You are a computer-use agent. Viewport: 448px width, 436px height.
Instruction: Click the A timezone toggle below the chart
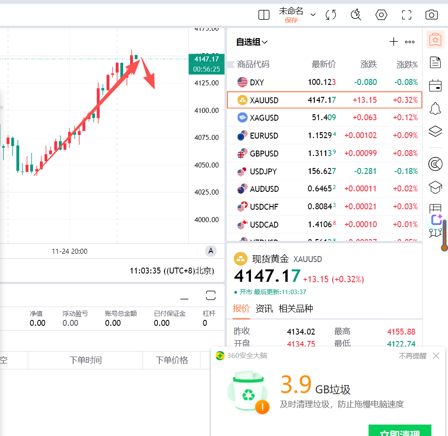tap(210, 251)
